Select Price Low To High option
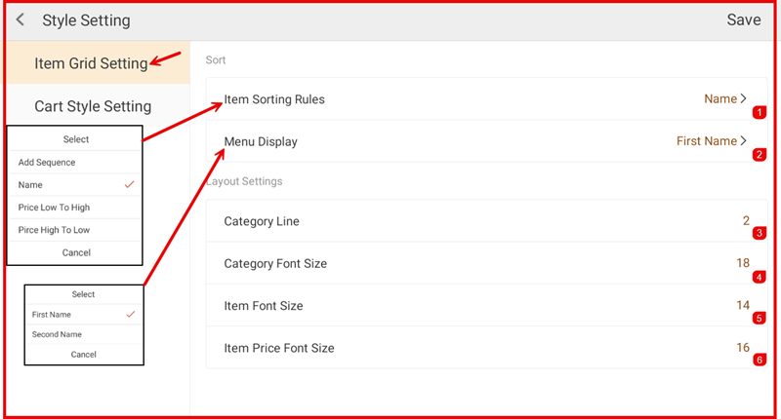 tap(54, 208)
